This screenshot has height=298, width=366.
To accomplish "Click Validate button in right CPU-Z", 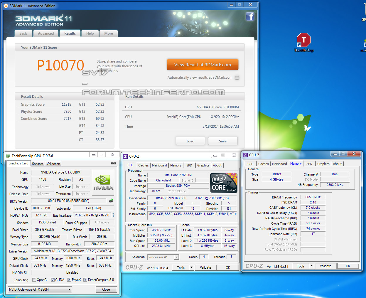I will [x=325, y=266].
